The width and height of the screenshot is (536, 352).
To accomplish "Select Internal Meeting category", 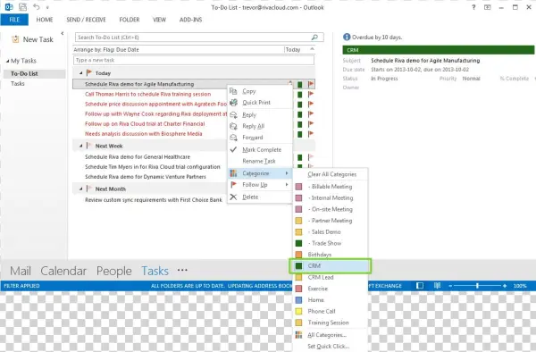I will [331, 197].
